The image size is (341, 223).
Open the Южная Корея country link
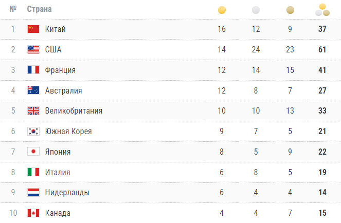[68, 132]
